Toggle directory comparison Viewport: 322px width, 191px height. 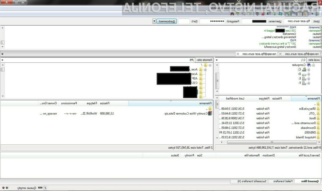(x=244, y=14)
